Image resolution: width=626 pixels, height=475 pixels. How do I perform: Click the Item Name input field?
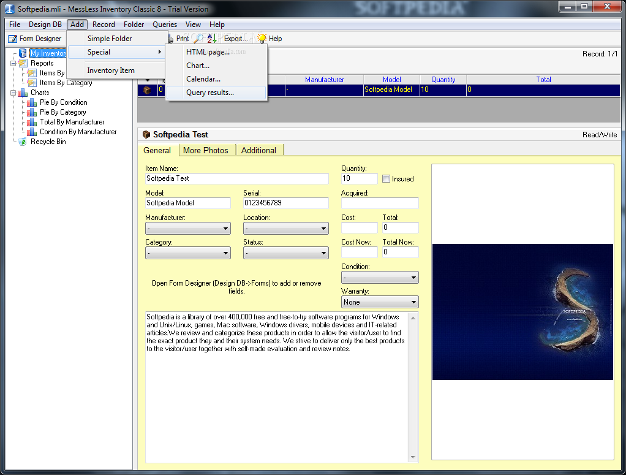click(x=237, y=178)
